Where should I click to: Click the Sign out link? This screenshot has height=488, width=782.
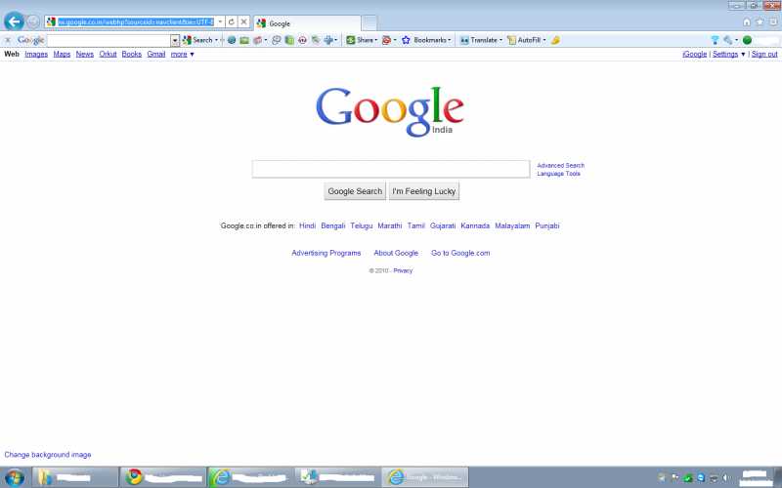pyautogui.click(x=764, y=54)
